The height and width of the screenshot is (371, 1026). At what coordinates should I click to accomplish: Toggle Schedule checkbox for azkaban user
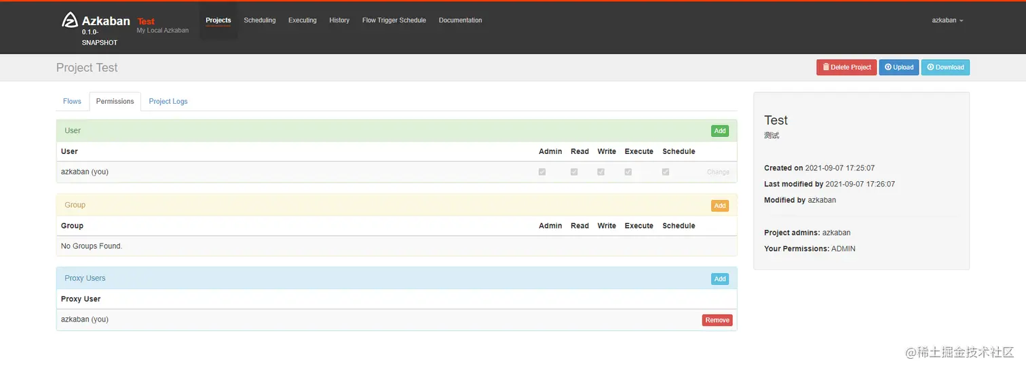[x=666, y=172]
